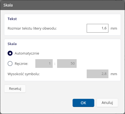Select the Ręcznie radio button
The image size is (125, 114).
10,64
